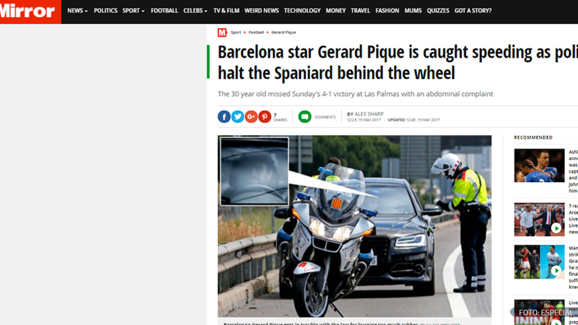Expand the NEWS dropdown menu
Screen dimensions: 578x325
pyautogui.click(x=77, y=11)
